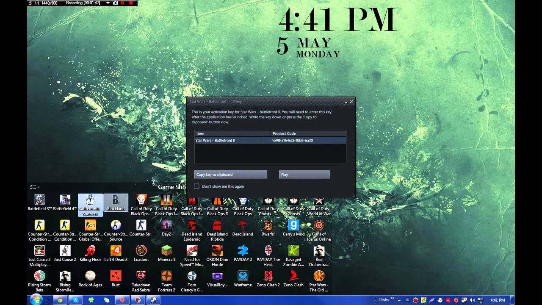The width and height of the screenshot is (542, 305).
Task: Pause the recording
Action: (x=123, y=3)
